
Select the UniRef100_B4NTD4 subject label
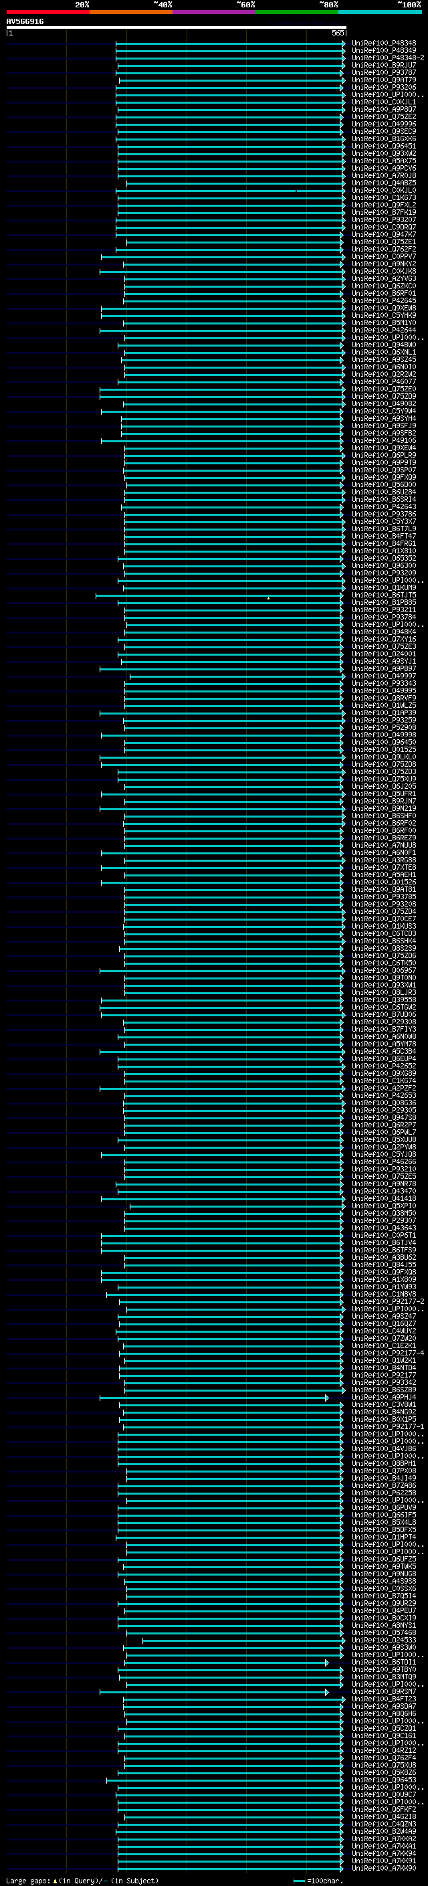click(x=383, y=1368)
